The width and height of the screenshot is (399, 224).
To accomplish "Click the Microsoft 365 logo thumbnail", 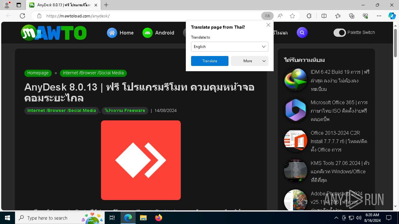I will (x=296, y=110).
